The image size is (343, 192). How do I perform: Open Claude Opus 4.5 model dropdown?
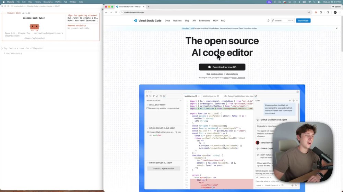click(272, 186)
